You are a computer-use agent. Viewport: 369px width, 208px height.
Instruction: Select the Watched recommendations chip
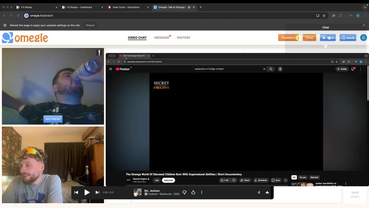pyautogui.click(x=314, y=177)
